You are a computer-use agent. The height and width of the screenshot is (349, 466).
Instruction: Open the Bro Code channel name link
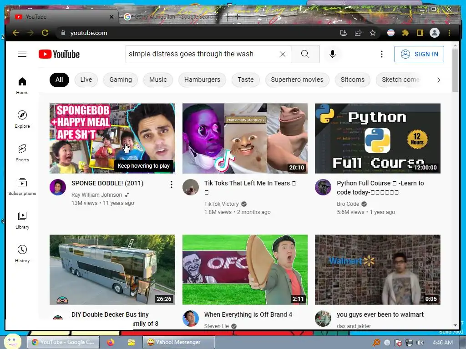[x=348, y=204]
